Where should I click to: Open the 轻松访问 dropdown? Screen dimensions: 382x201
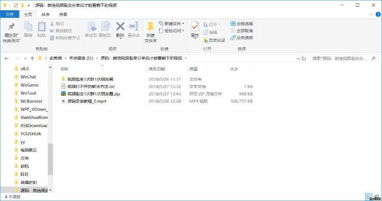(x=171, y=31)
